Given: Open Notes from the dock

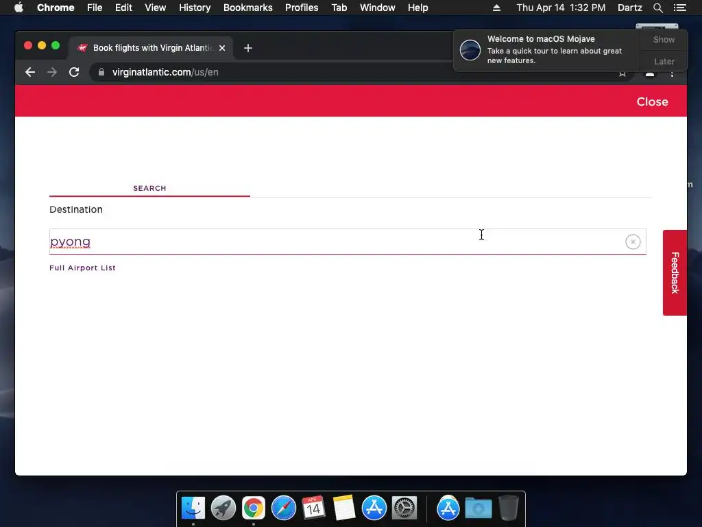Looking at the screenshot, I should pyautogui.click(x=344, y=508).
